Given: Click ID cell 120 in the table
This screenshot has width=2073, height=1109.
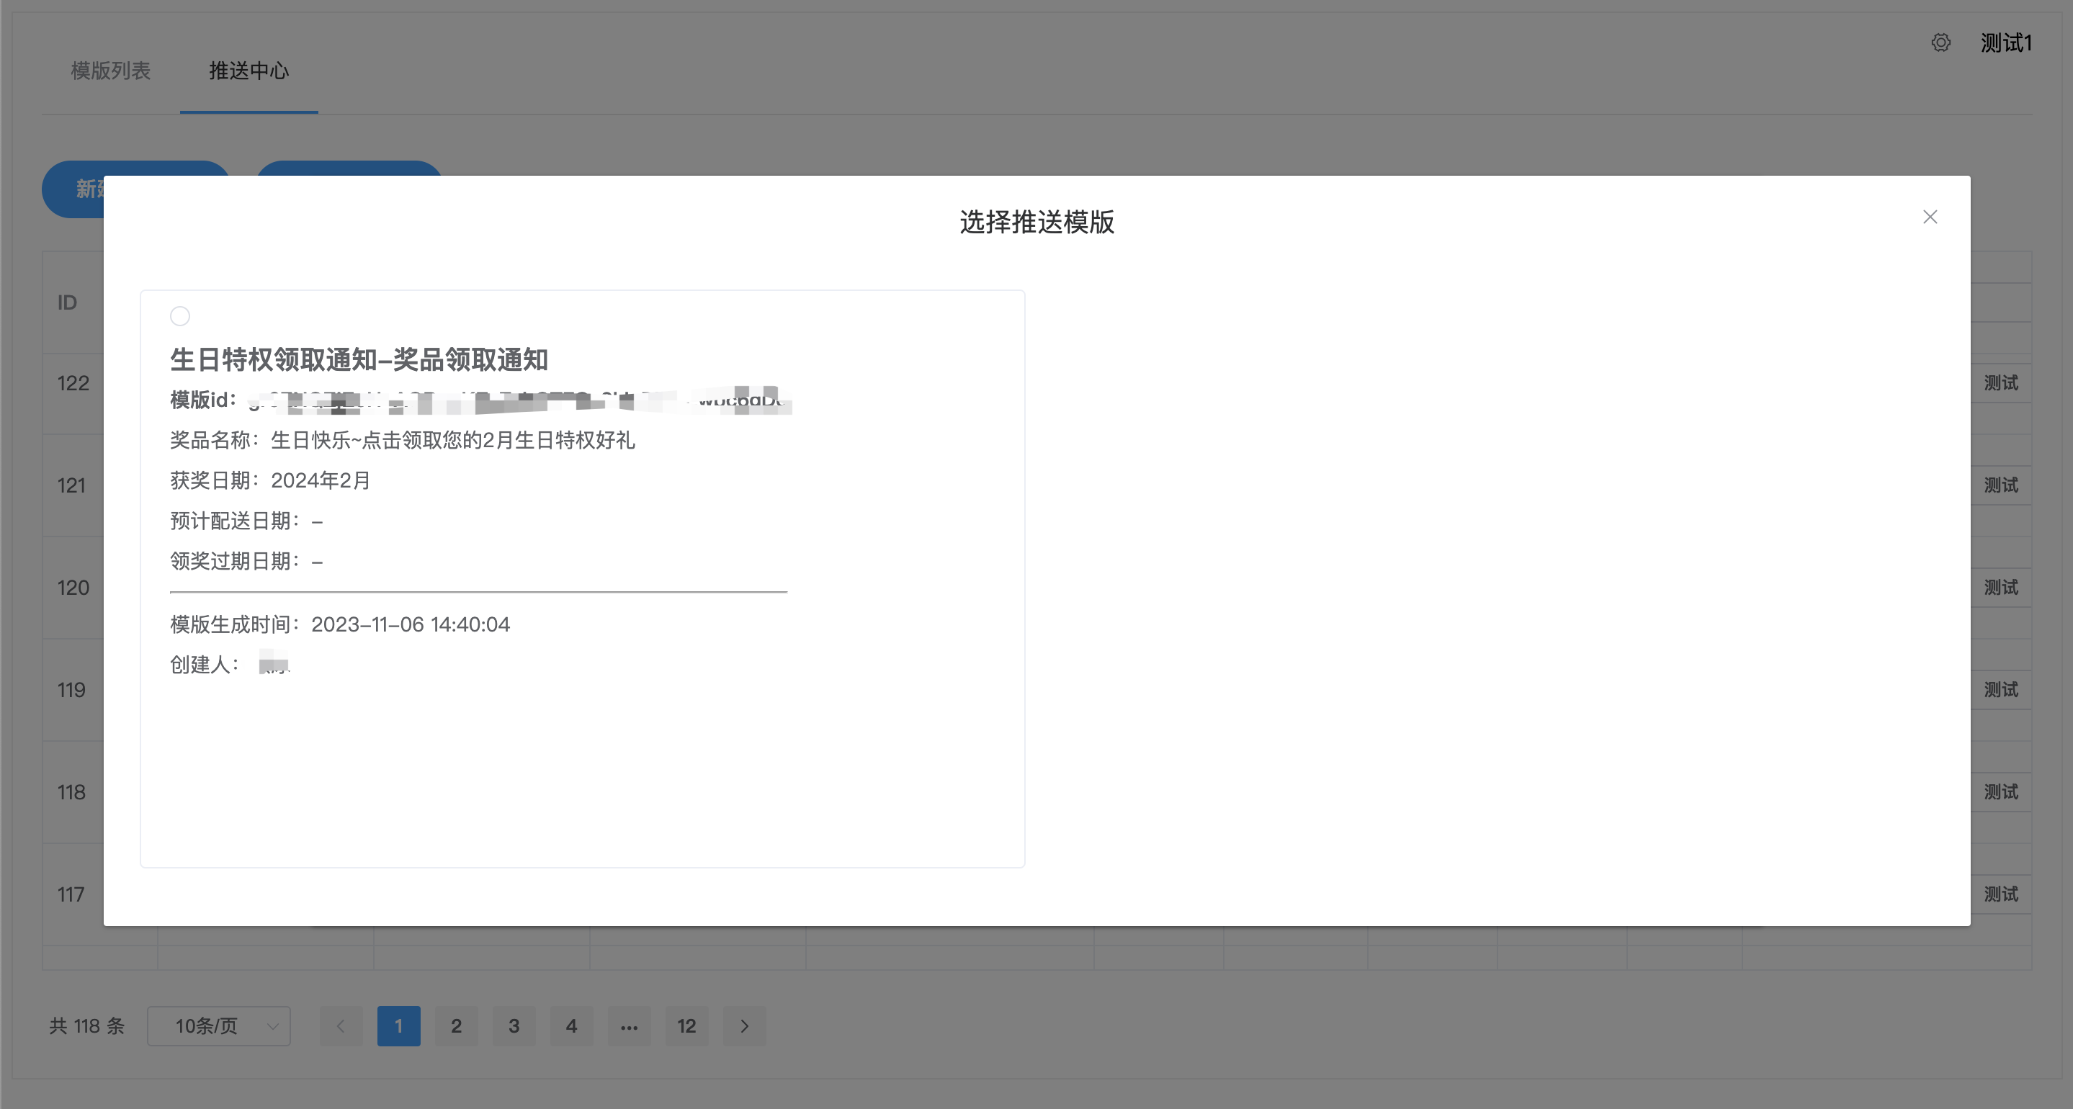Looking at the screenshot, I should click(73, 588).
